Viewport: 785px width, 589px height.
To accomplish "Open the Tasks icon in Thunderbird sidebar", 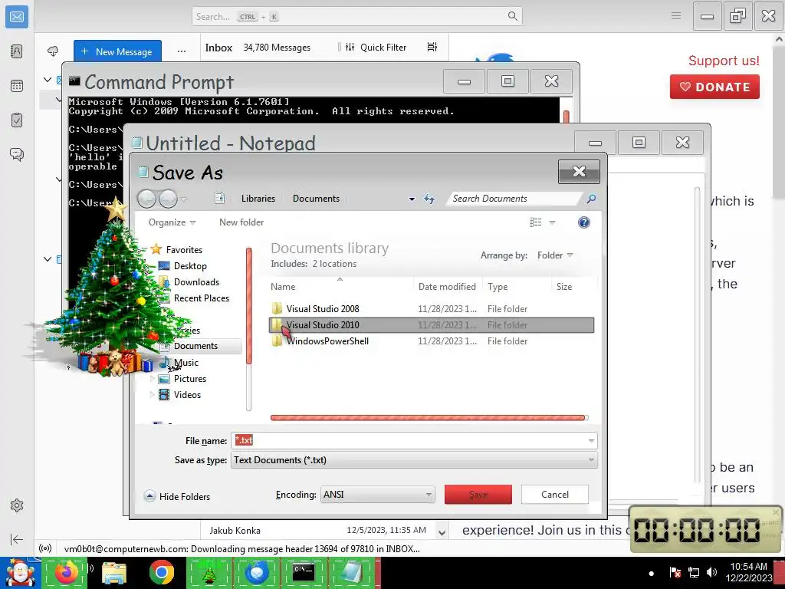I will 17,120.
